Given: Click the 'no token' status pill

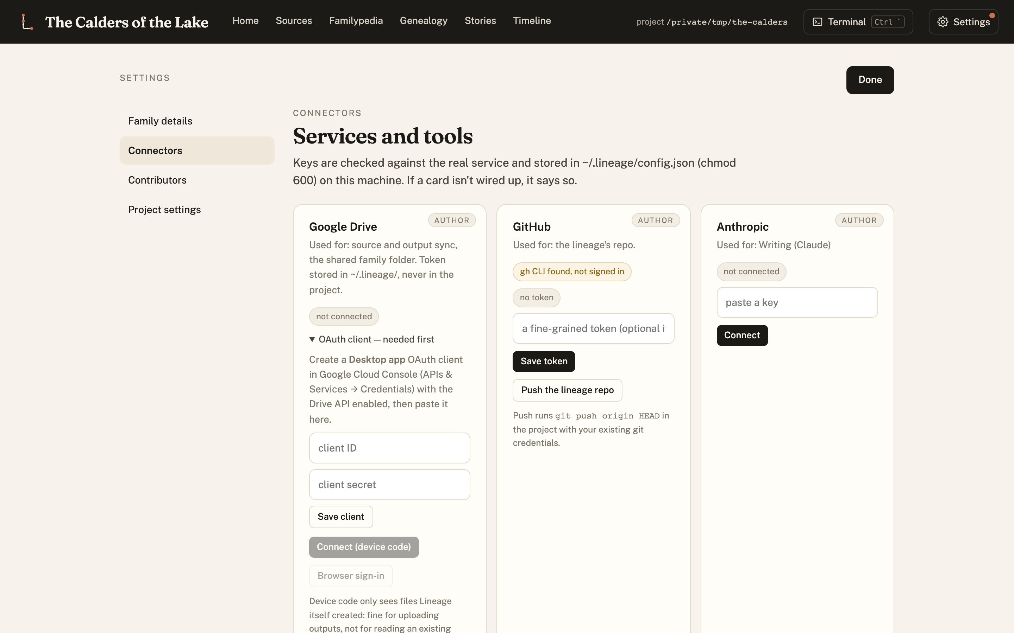Looking at the screenshot, I should point(536,298).
